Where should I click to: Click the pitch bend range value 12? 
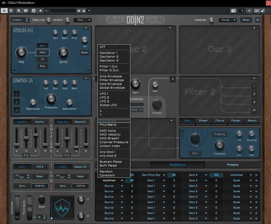pos(39,217)
